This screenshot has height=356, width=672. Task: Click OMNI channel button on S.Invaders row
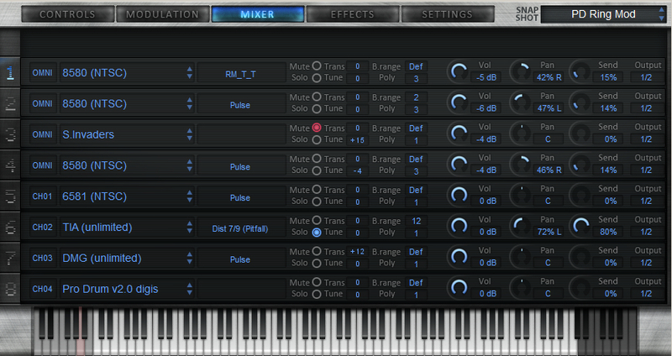(43, 134)
